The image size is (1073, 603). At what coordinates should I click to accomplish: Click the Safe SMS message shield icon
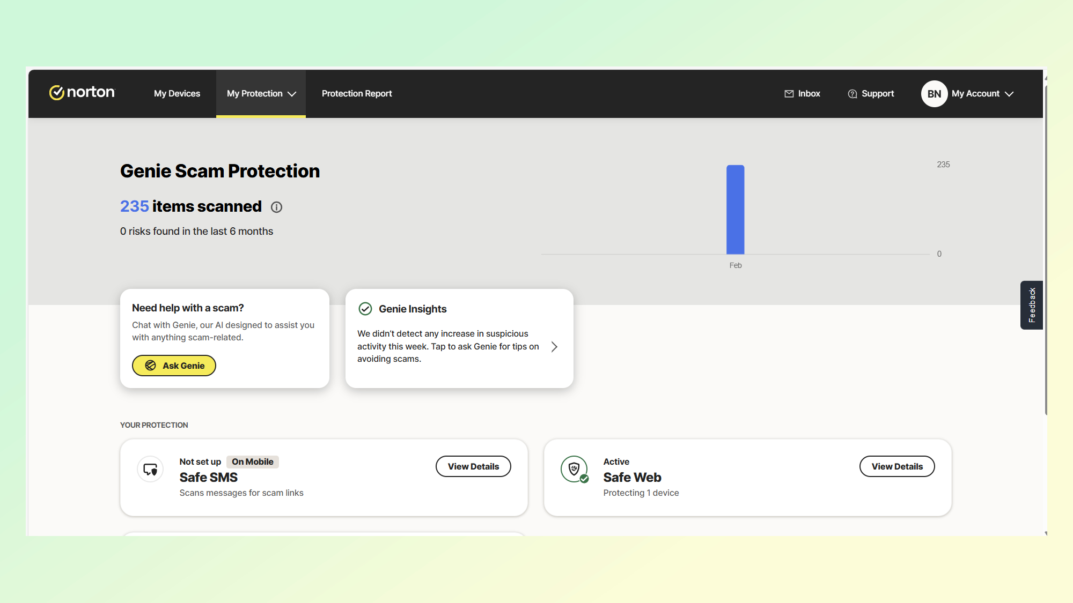[x=150, y=470]
